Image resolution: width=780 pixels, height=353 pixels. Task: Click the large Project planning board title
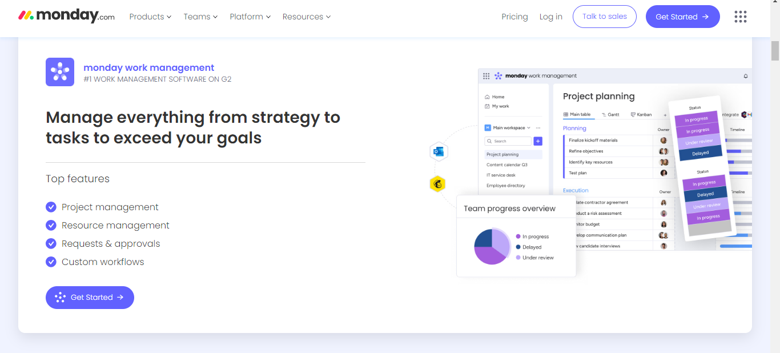[598, 97]
